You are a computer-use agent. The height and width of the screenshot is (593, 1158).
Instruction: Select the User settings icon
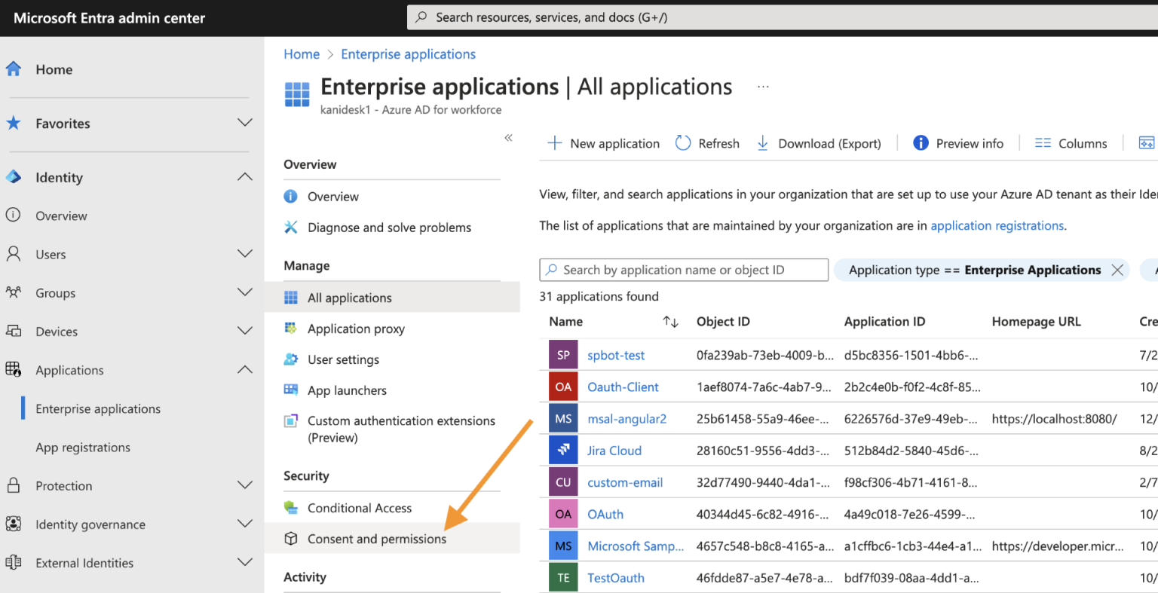click(x=291, y=359)
